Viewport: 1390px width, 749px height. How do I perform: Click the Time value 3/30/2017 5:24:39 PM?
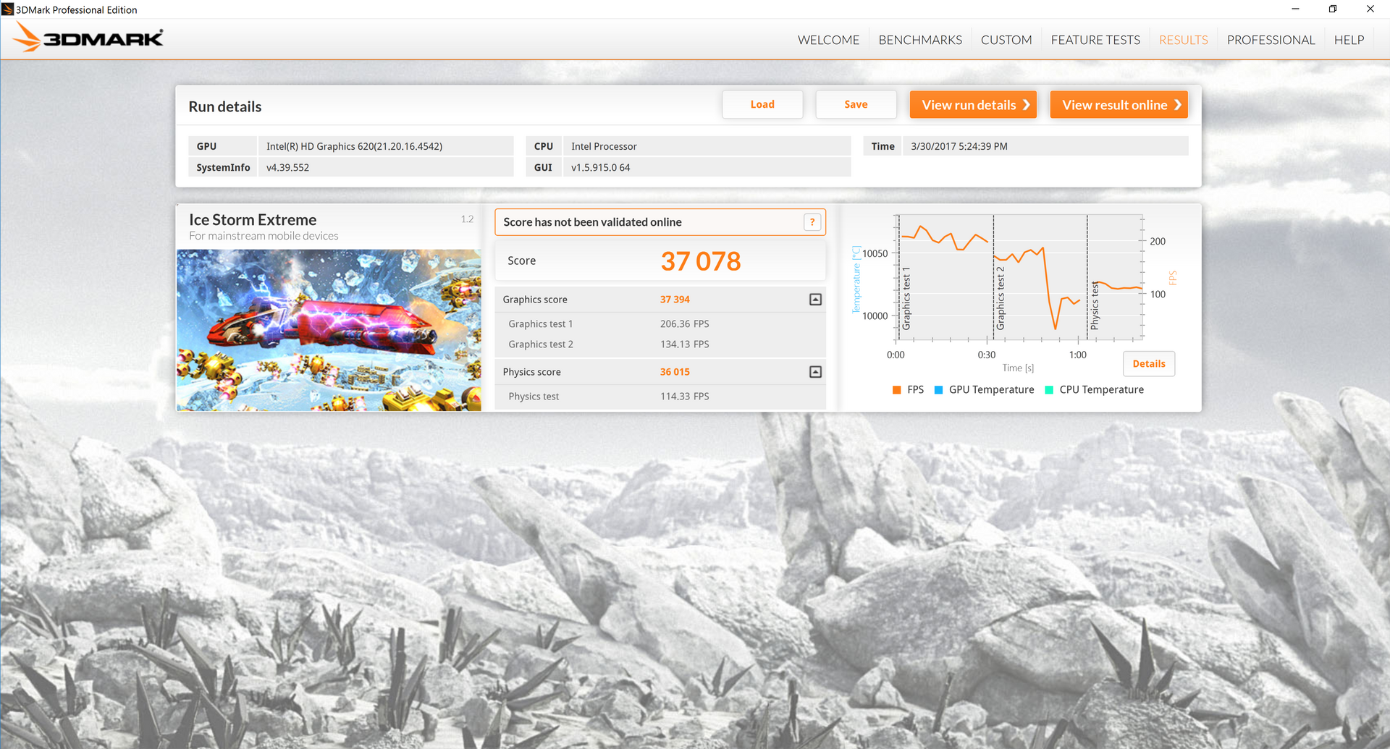click(959, 146)
